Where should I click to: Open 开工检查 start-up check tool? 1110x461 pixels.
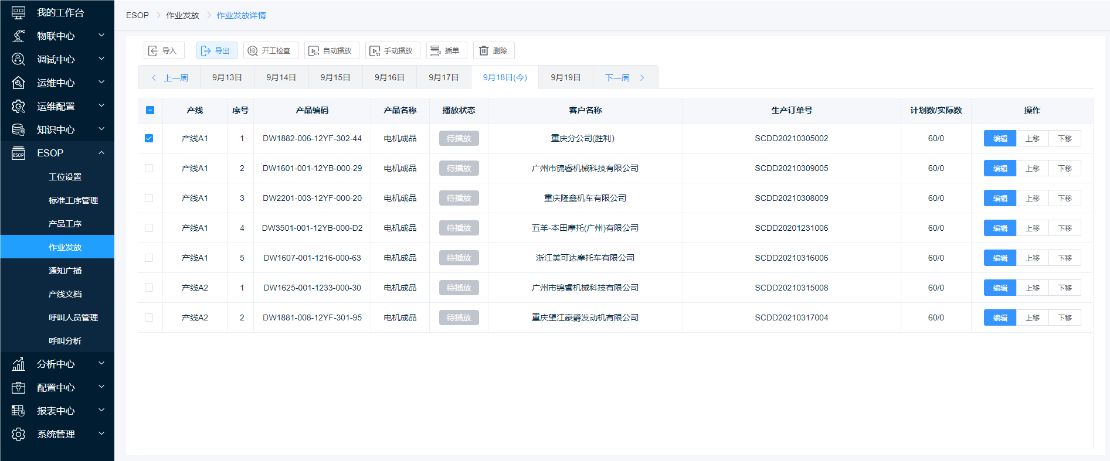pos(270,51)
